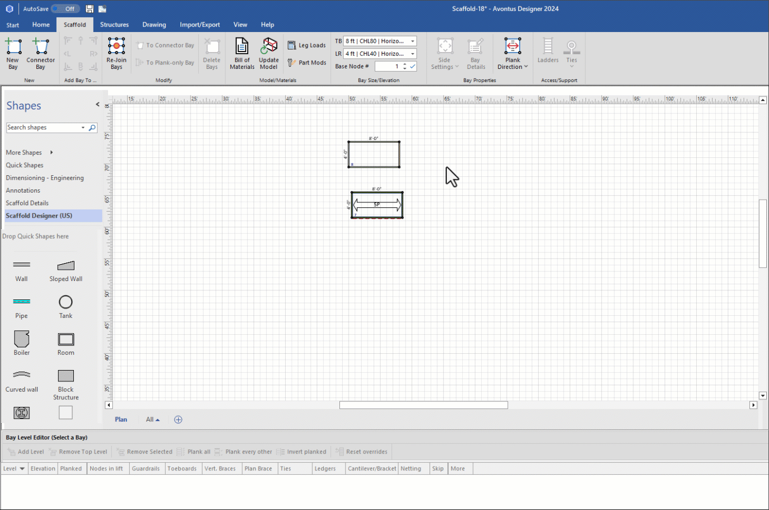Confirm Base Node number checkmark
Image resolution: width=769 pixels, height=510 pixels.
click(413, 66)
